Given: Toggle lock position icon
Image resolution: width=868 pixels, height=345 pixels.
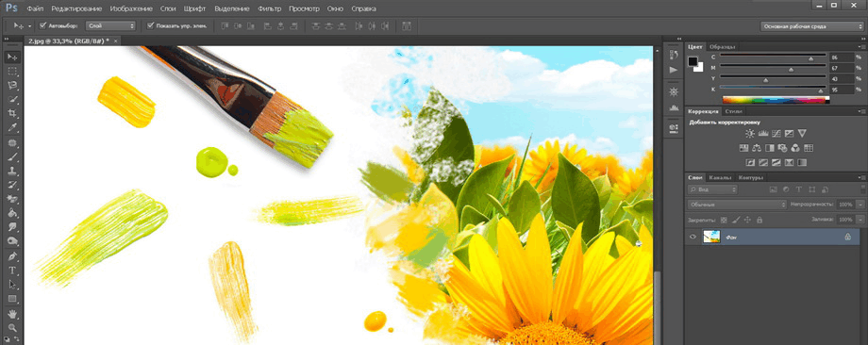Looking at the screenshot, I should click(748, 220).
